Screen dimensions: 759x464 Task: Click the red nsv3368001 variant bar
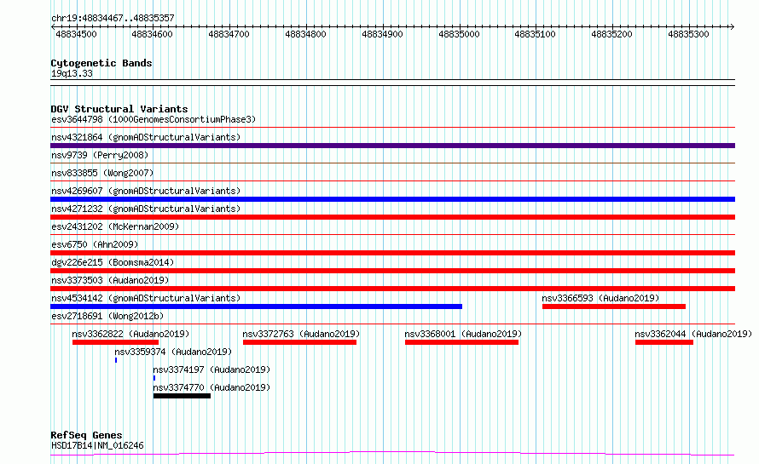click(461, 342)
